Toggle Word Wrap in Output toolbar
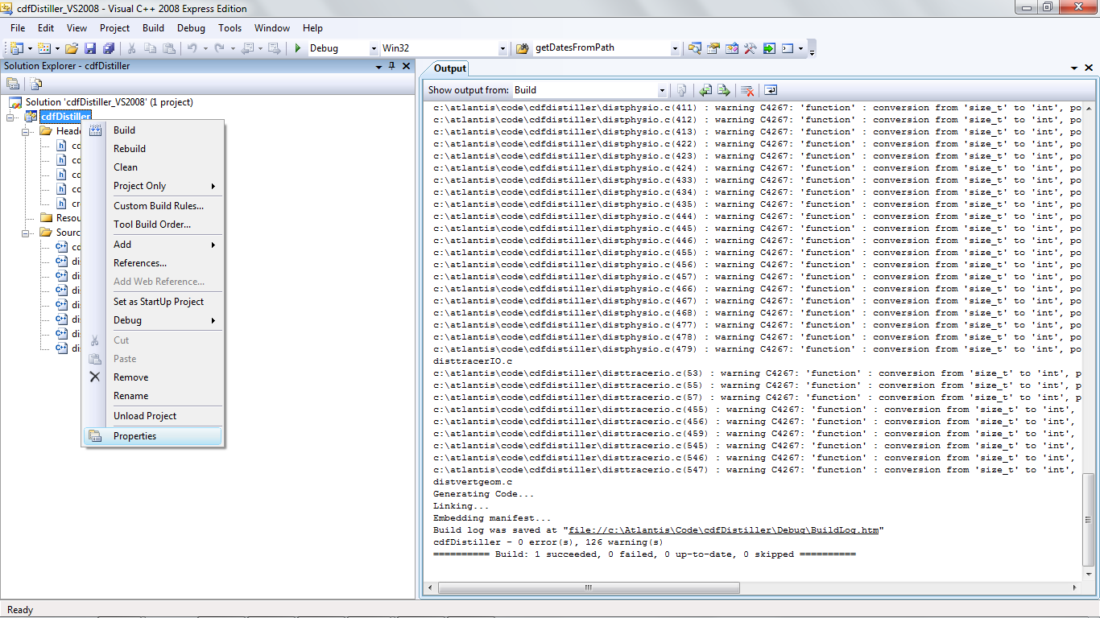The width and height of the screenshot is (1100, 618). 771,90
